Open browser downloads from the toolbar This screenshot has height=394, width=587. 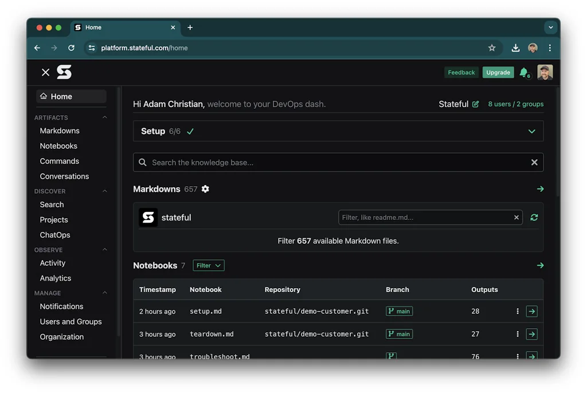[515, 48]
